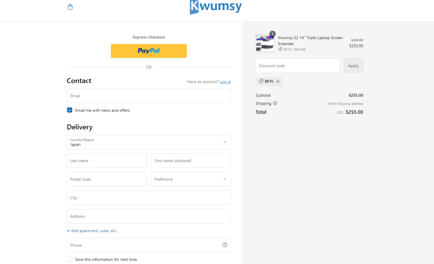Viewport: 434px width, 264px height.
Task: Open the Triple Laptop Screen Extender thumbnail
Action: (x=265, y=43)
